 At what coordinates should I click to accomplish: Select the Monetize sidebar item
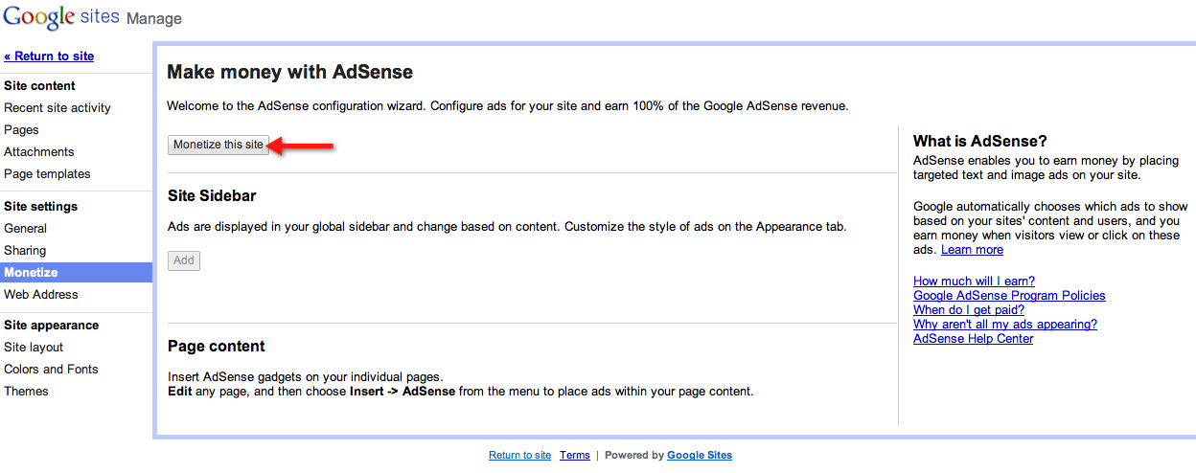click(31, 273)
